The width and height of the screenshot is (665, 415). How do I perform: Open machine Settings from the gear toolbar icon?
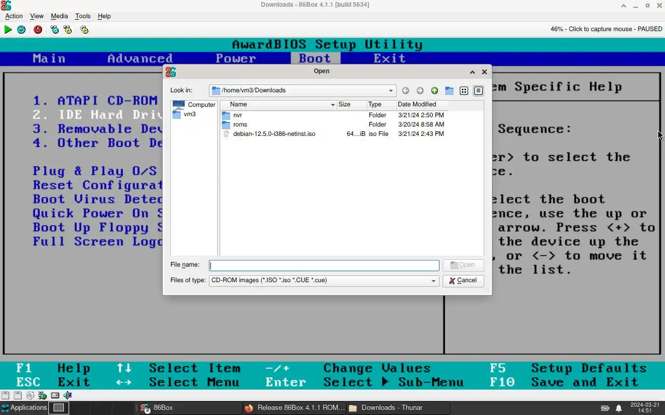coord(84,30)
